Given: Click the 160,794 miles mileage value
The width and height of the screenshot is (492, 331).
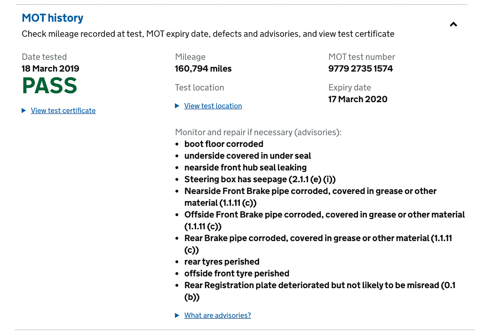Looking at the screenshot, I should 203,68.
